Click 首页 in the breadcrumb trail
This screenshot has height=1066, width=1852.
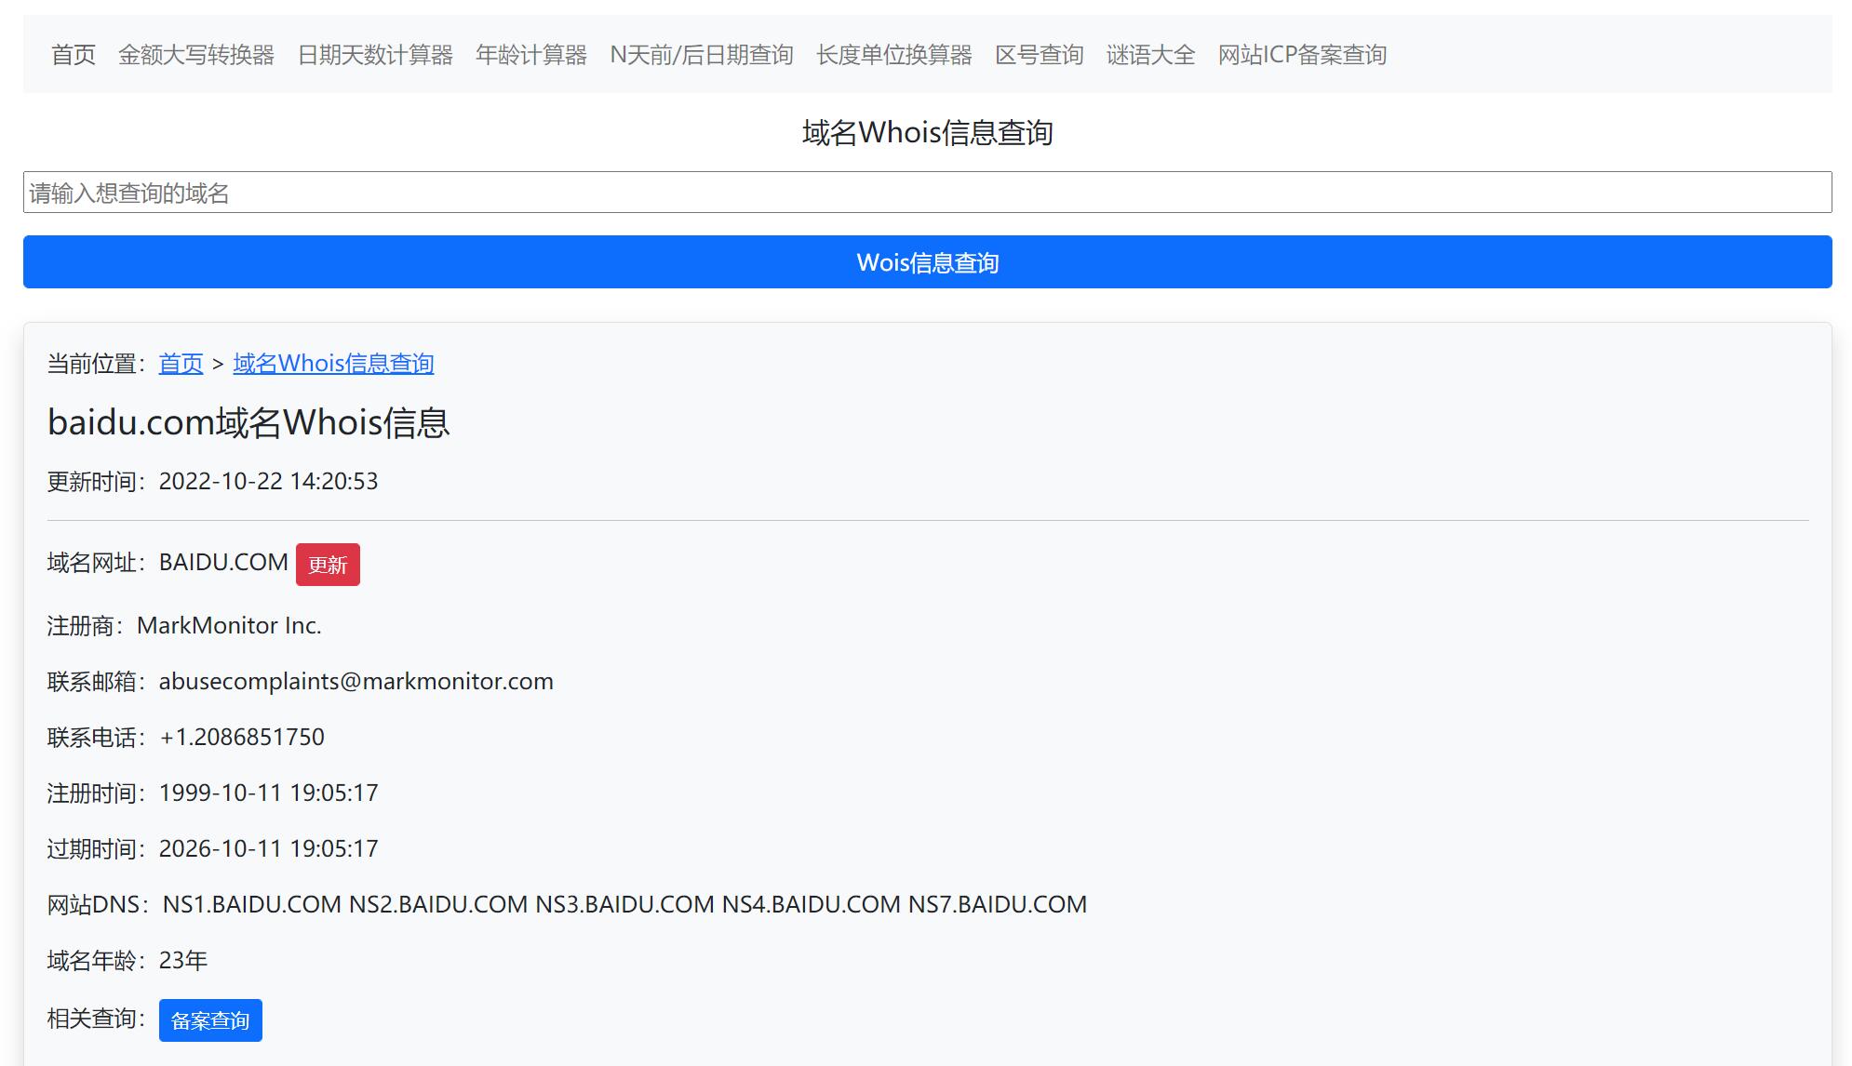coord(181,364)
